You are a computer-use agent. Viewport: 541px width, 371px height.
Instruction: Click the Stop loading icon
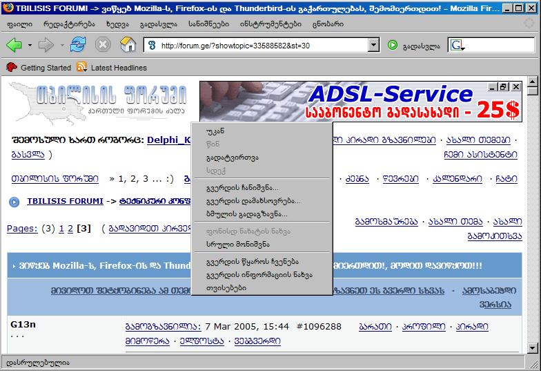point(102,45)
